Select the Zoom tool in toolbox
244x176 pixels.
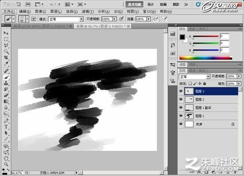pyautogui.click(x=6, y=164)
